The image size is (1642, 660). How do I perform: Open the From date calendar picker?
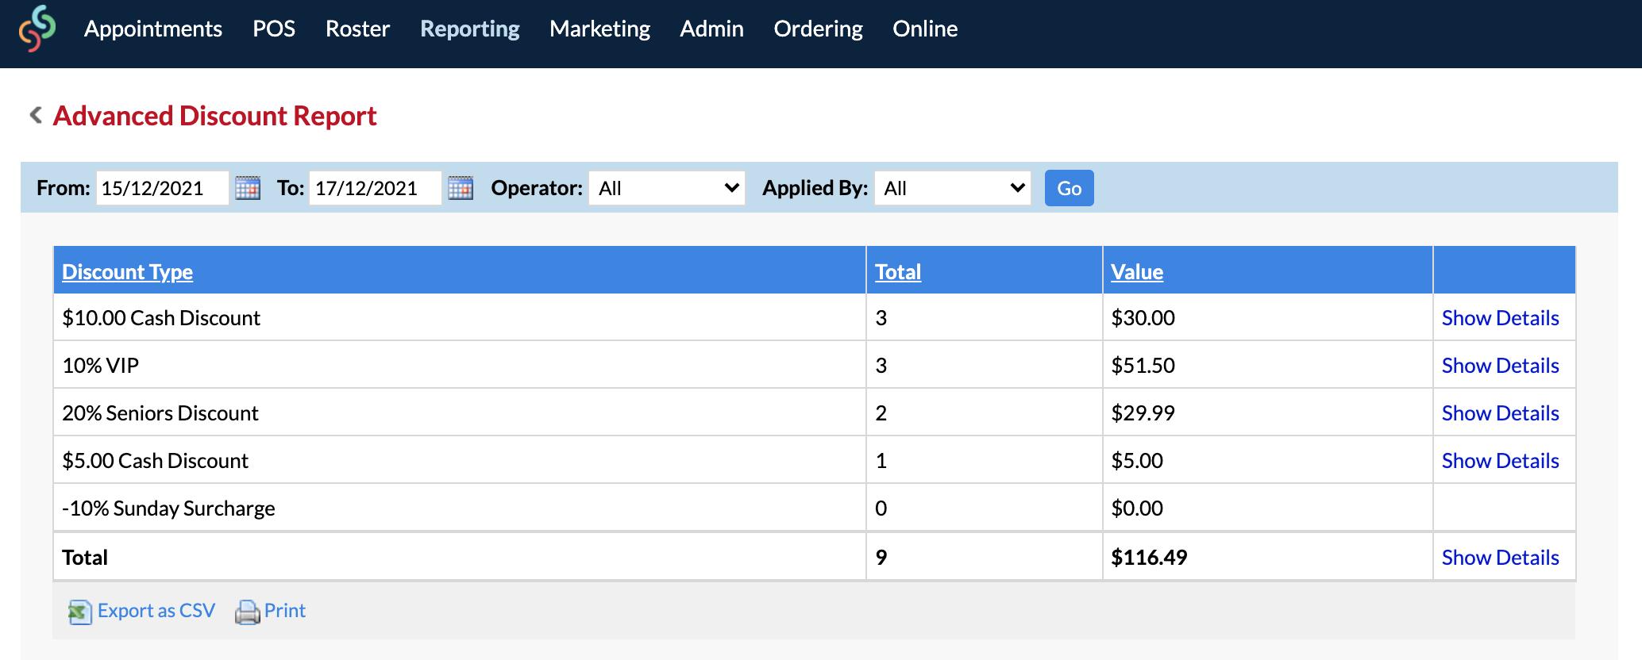point(248,188)
